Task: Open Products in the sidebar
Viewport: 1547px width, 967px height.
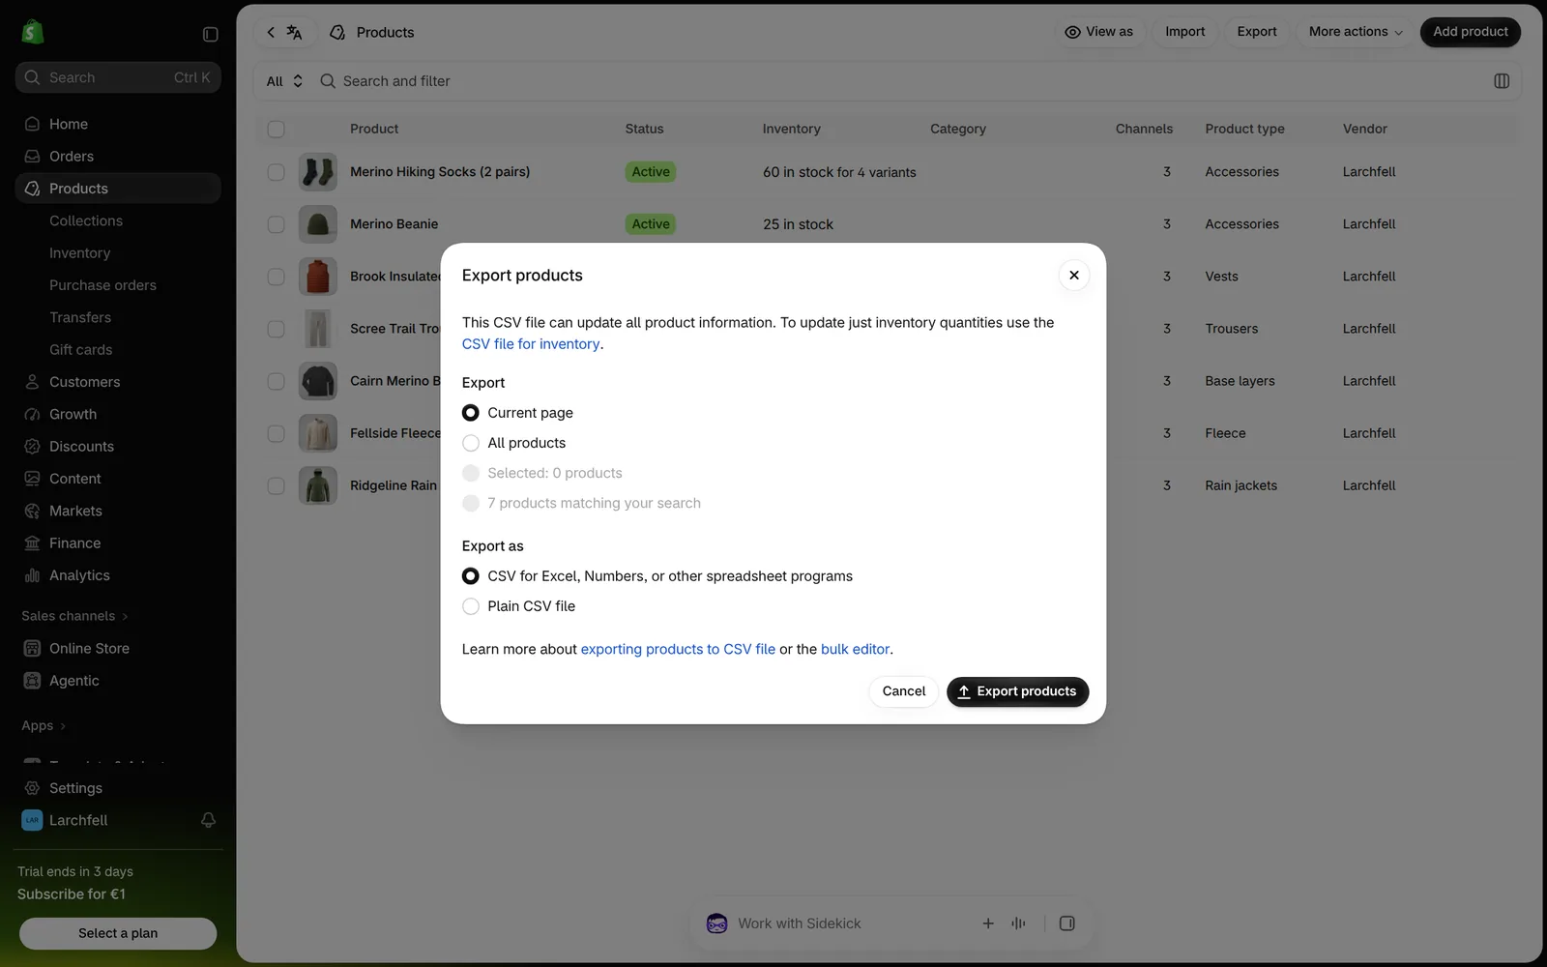Action: pyautogui.click(x=118, y=189)
